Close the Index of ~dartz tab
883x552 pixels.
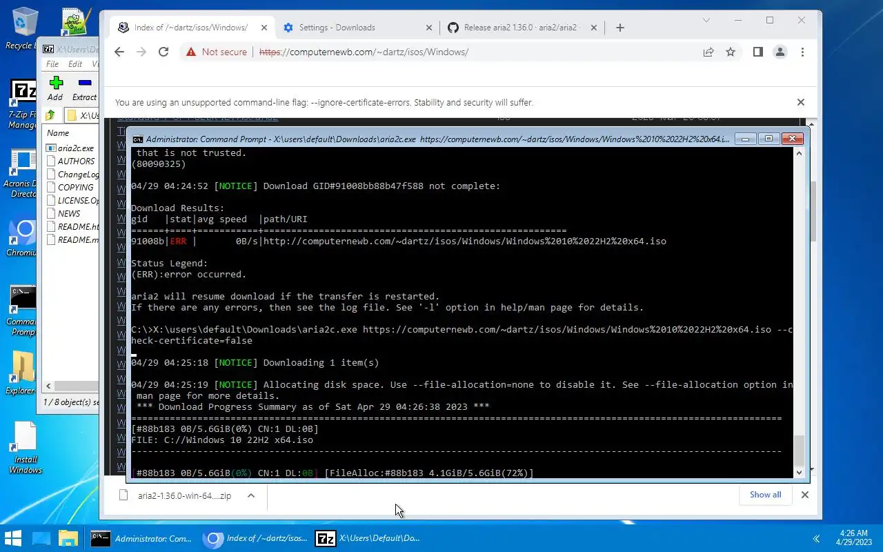(264, 28)
